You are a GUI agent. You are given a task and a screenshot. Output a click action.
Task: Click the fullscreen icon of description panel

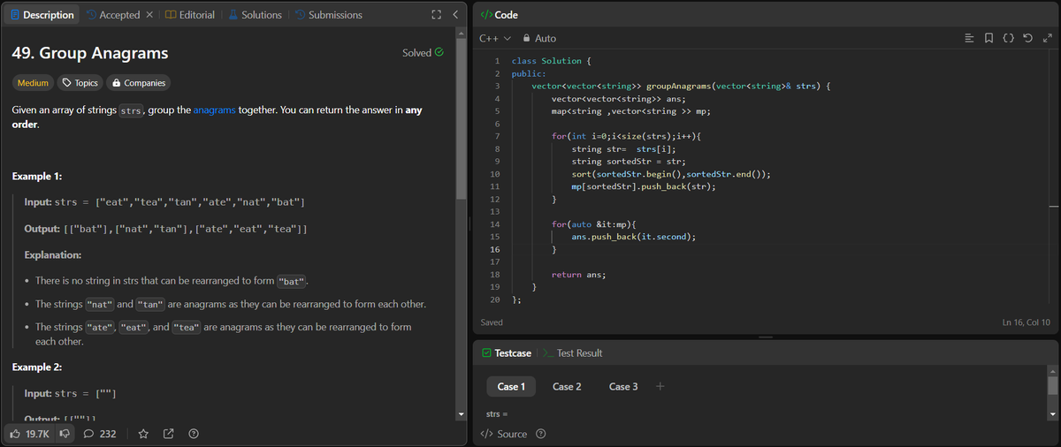coord(435,15)
